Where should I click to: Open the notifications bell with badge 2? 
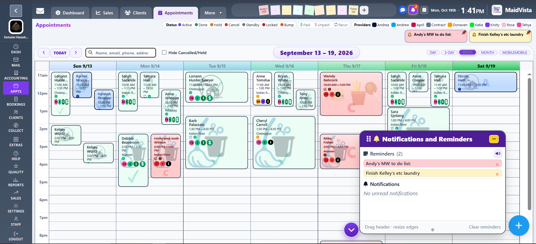click(x=413, y=10)
